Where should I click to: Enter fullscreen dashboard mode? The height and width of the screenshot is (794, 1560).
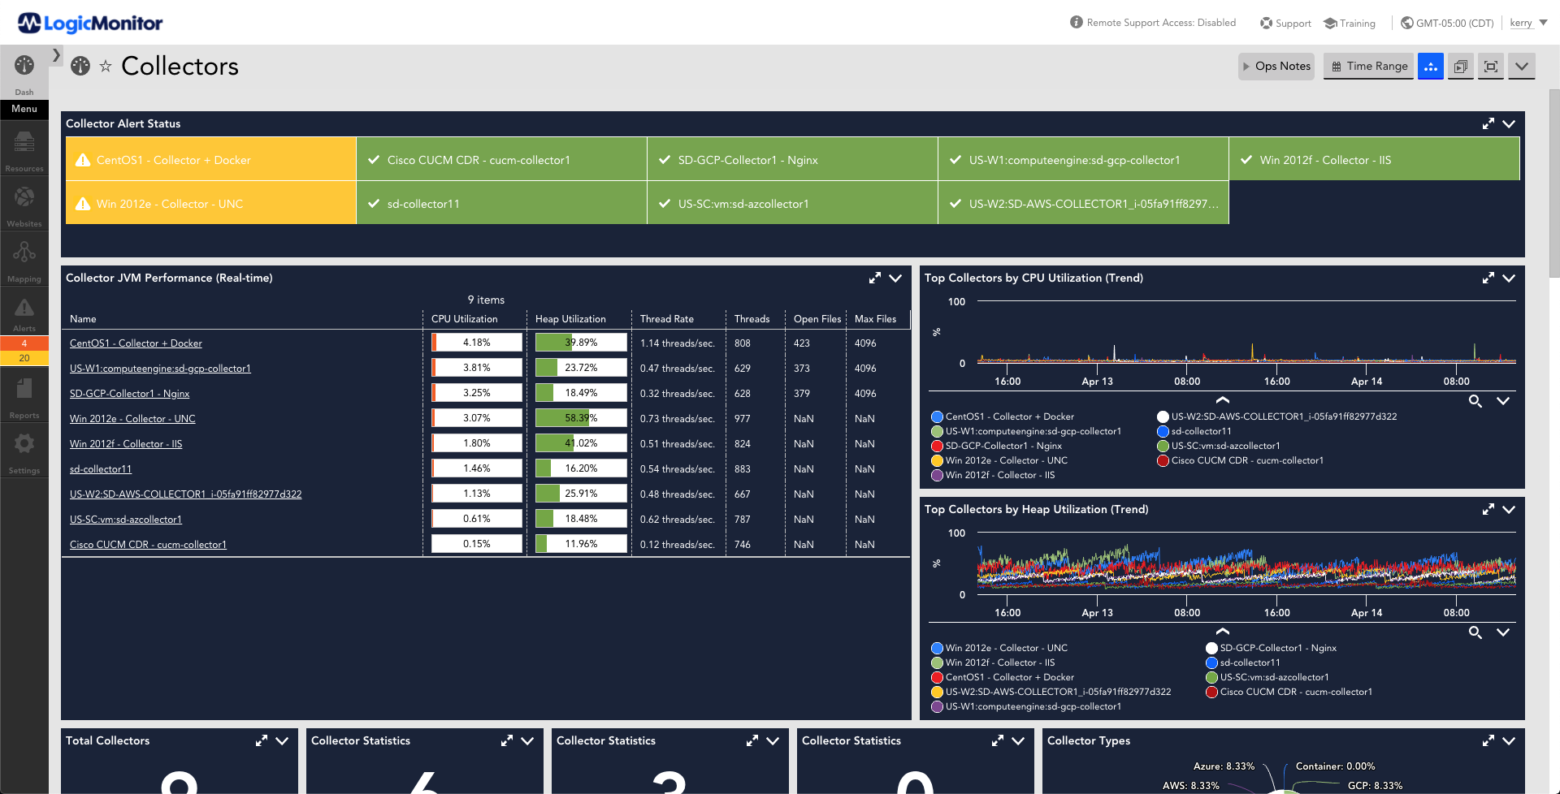click(1491, 67)
